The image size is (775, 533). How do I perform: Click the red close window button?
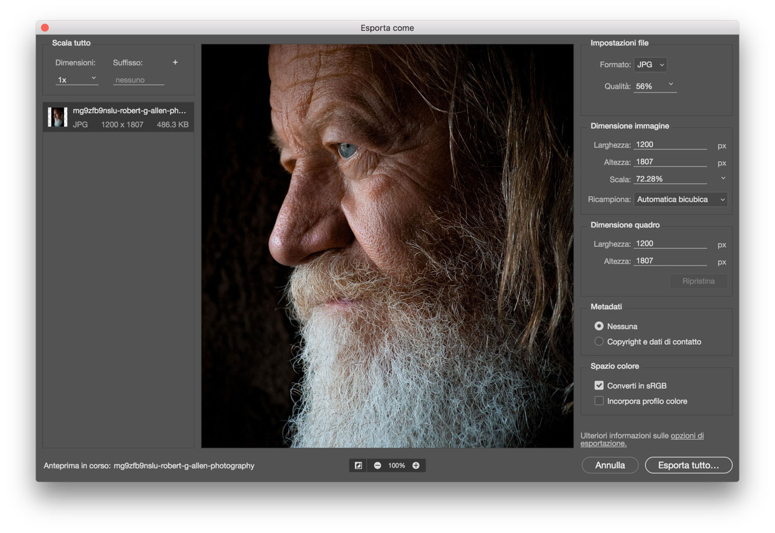click(45, 28)
